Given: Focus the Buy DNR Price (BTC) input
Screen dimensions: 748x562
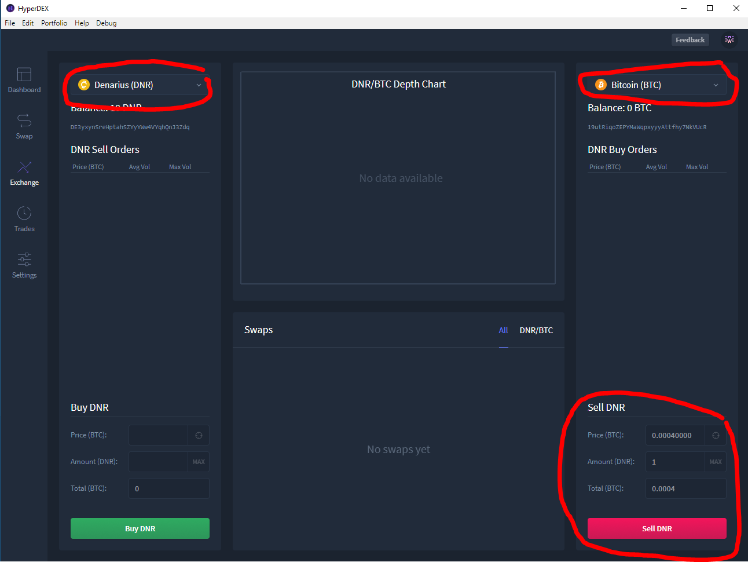Looking at the screenshot, I should pyautogui.click(x=159, y=435).
